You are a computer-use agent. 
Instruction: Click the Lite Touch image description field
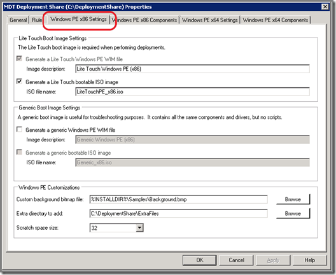192,69
